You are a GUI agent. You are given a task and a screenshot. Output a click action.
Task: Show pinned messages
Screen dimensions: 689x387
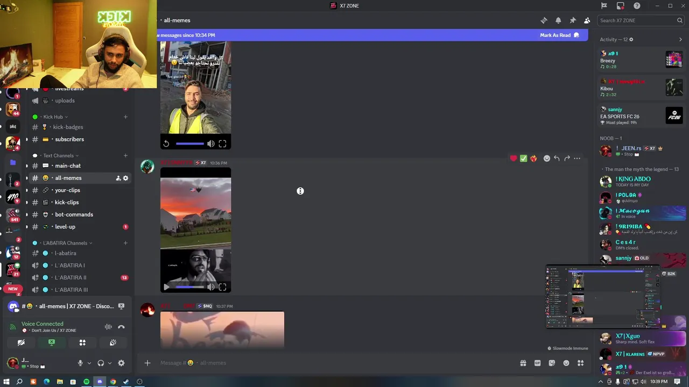(573, 20)
